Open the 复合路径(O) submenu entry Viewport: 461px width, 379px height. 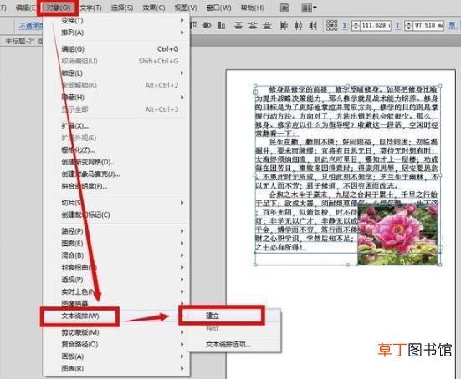tap(116, 344)
